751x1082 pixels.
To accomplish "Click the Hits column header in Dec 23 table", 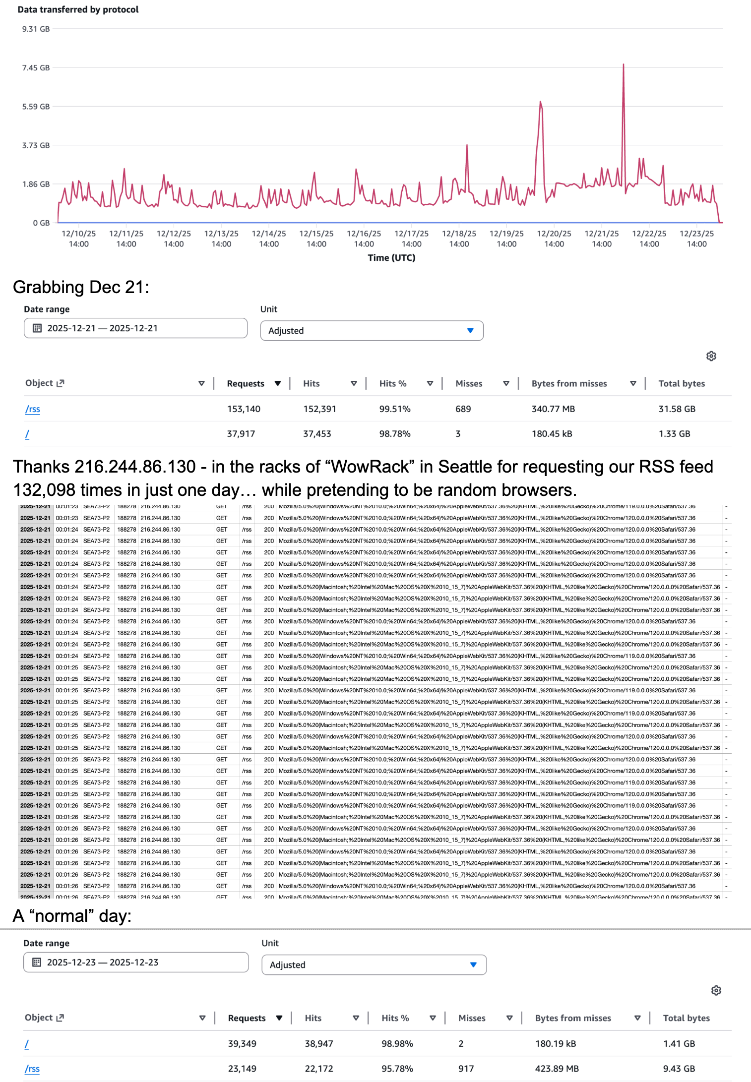I will click(x=313, y=1018).
